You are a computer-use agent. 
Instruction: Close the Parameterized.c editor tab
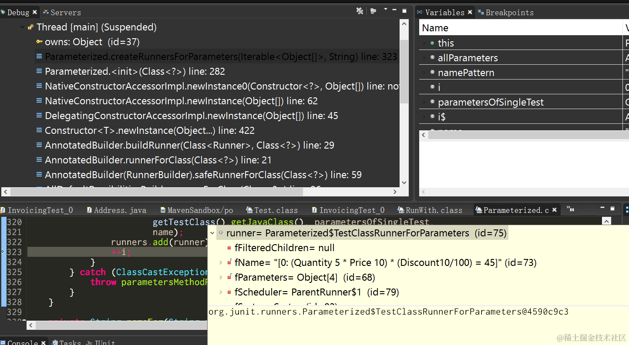555,210
